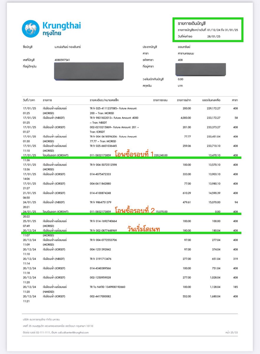Click the Krungthai bank bird logo
Viewport: 260px width, 354px height.
(31, 29)
